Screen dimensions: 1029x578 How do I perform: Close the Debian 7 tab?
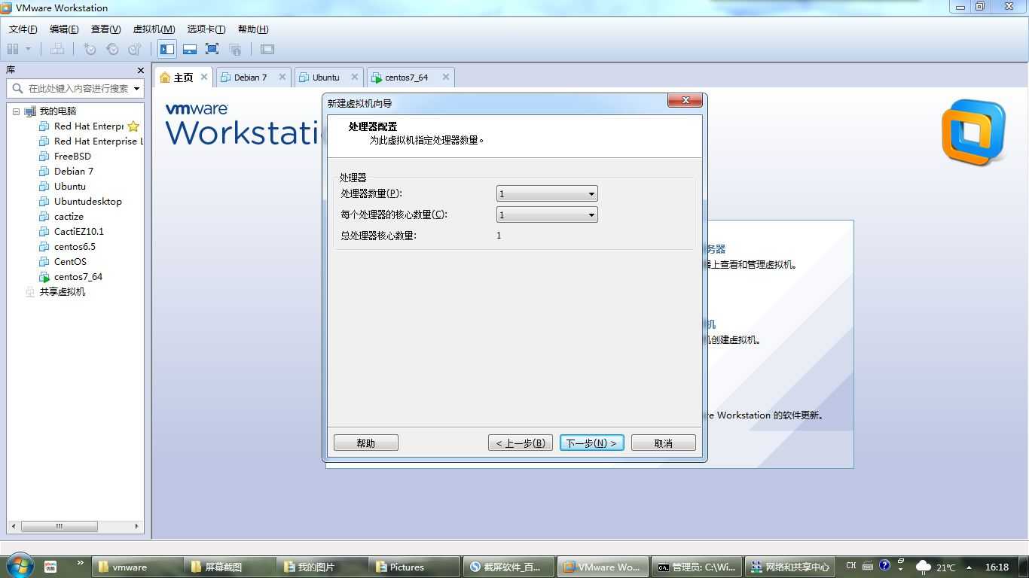pyautogui.click(x=282, y=77)
